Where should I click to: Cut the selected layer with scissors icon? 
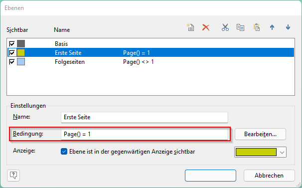225,27
